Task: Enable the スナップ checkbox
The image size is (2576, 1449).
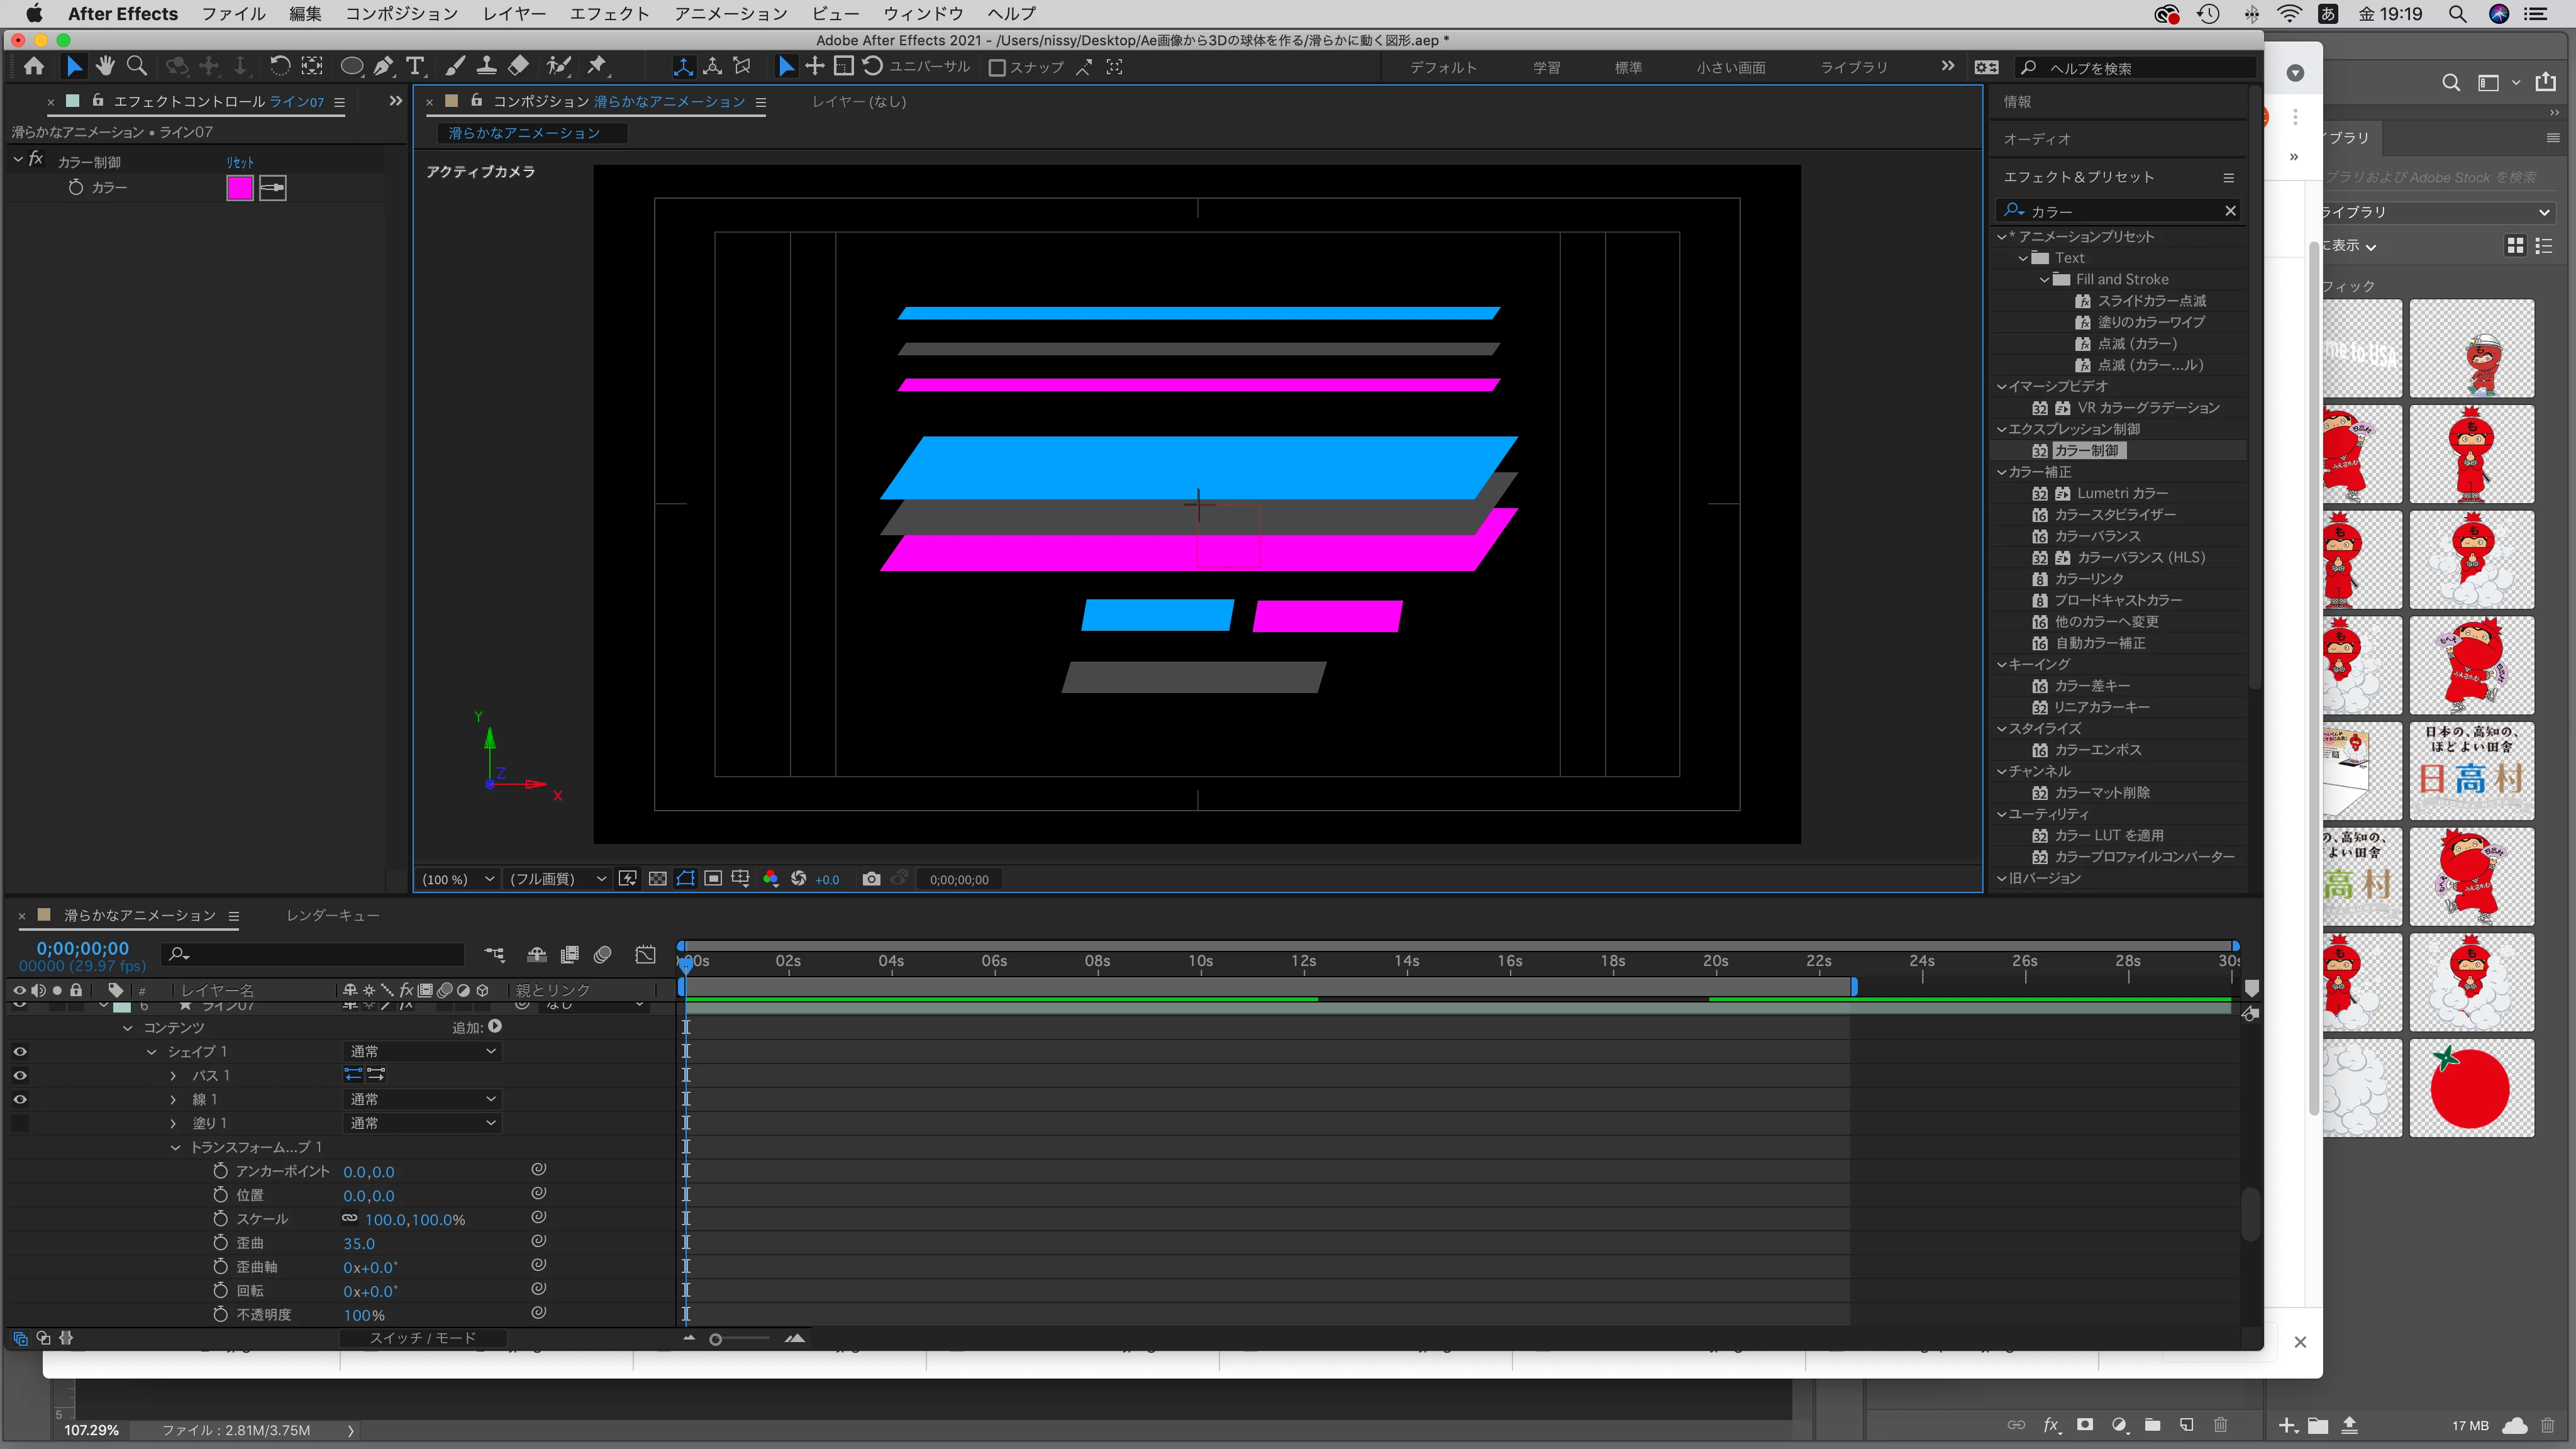Action: pyautogui.click(x=996, y=68)
